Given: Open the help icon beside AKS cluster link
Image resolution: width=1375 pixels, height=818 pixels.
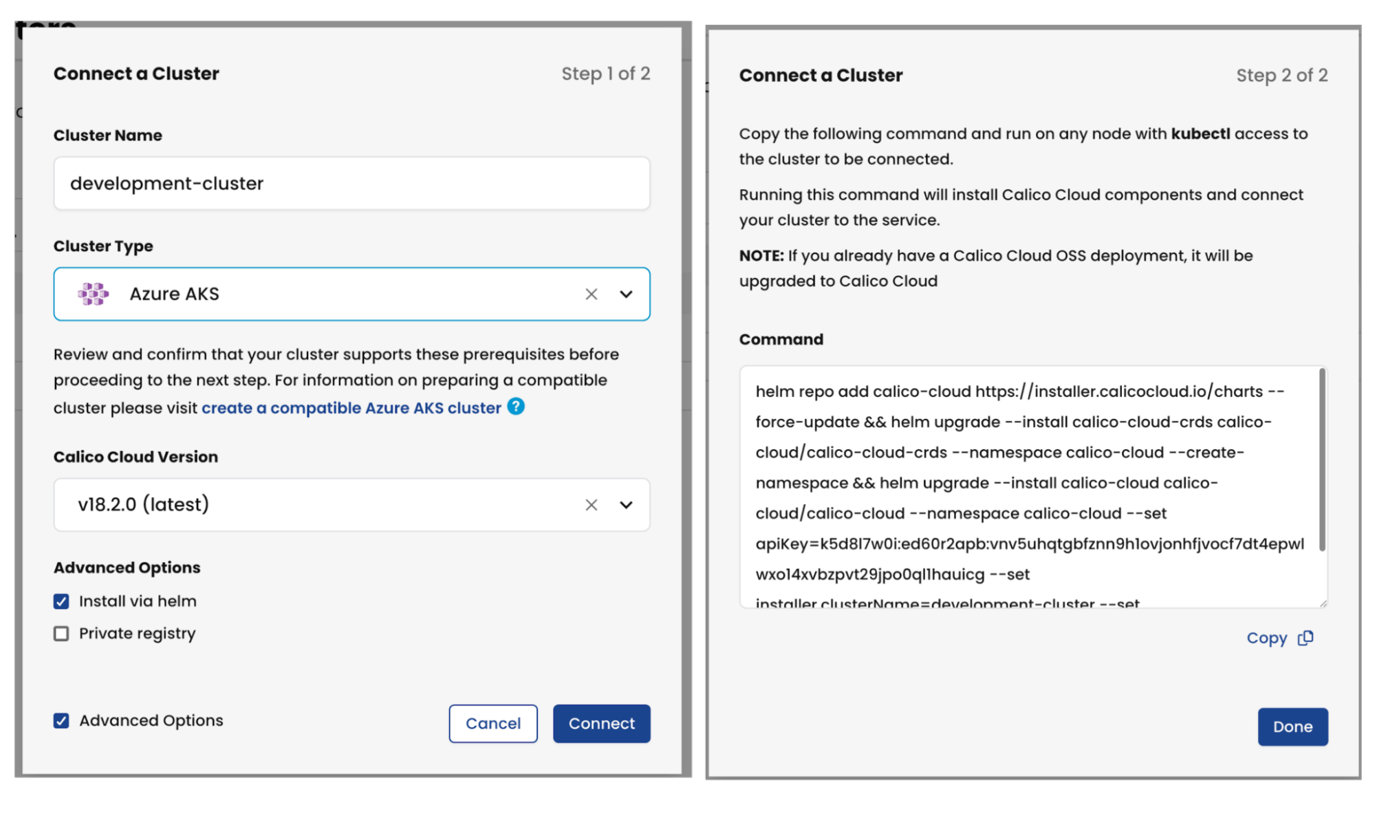Looking at the screenshot, I should (x=516, y=407).
